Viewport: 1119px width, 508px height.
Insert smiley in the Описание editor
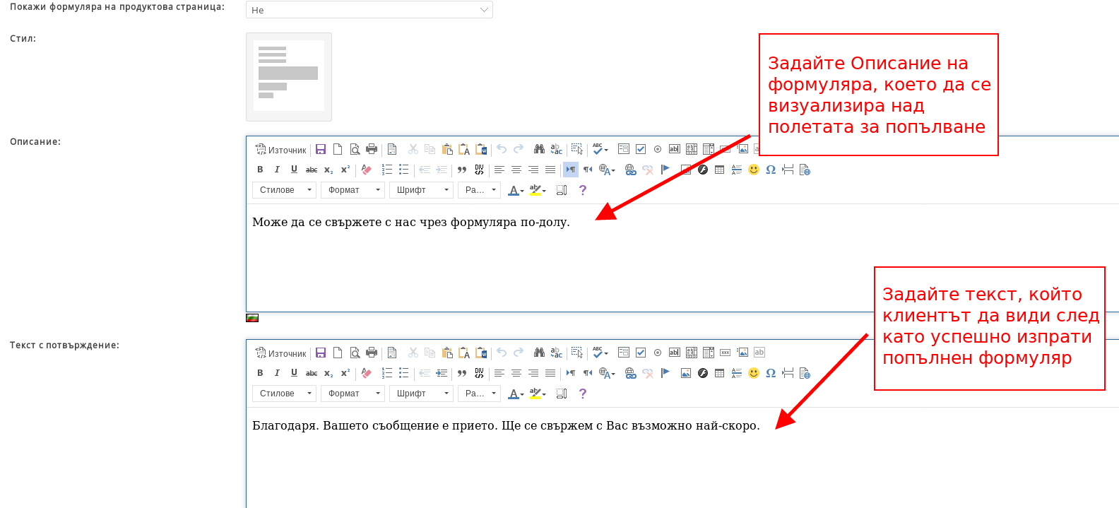[754, 170]
